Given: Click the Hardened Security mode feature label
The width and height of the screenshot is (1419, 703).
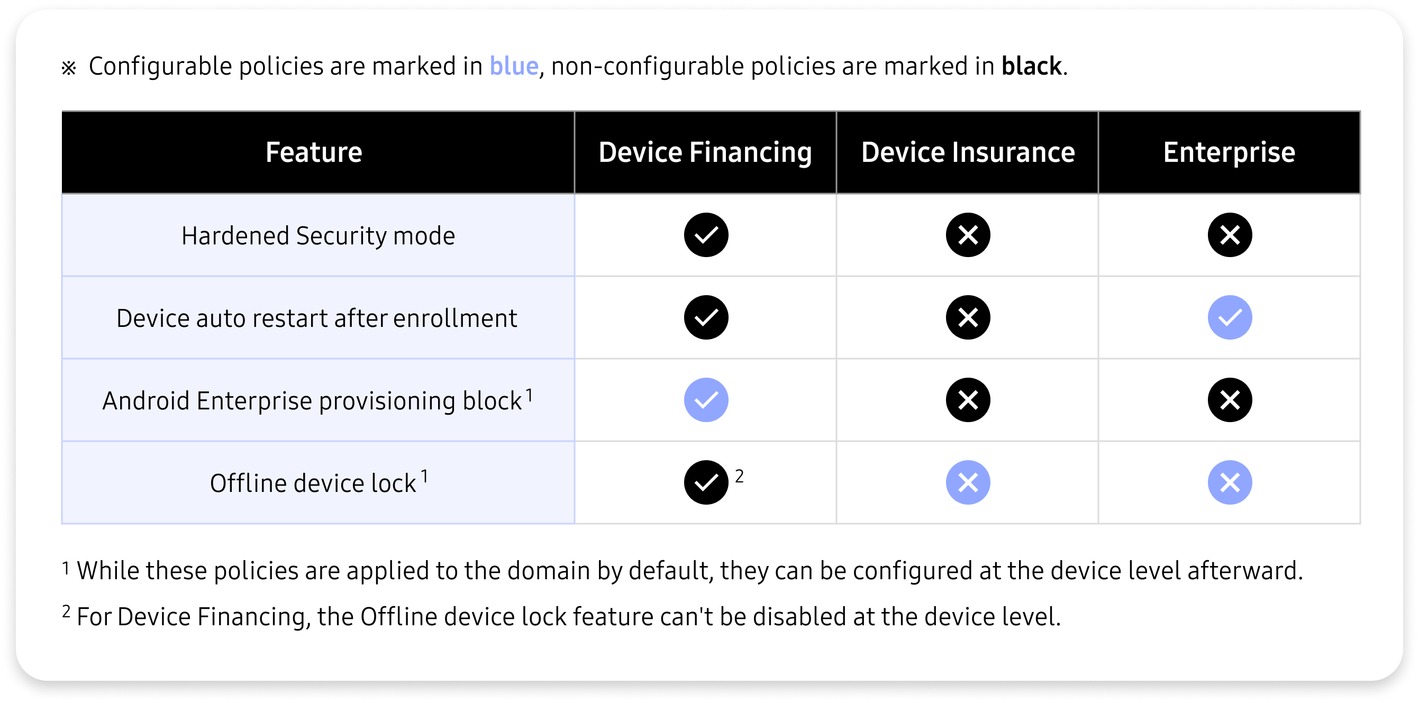Looking at the screenshot, I should coord(319,236).
